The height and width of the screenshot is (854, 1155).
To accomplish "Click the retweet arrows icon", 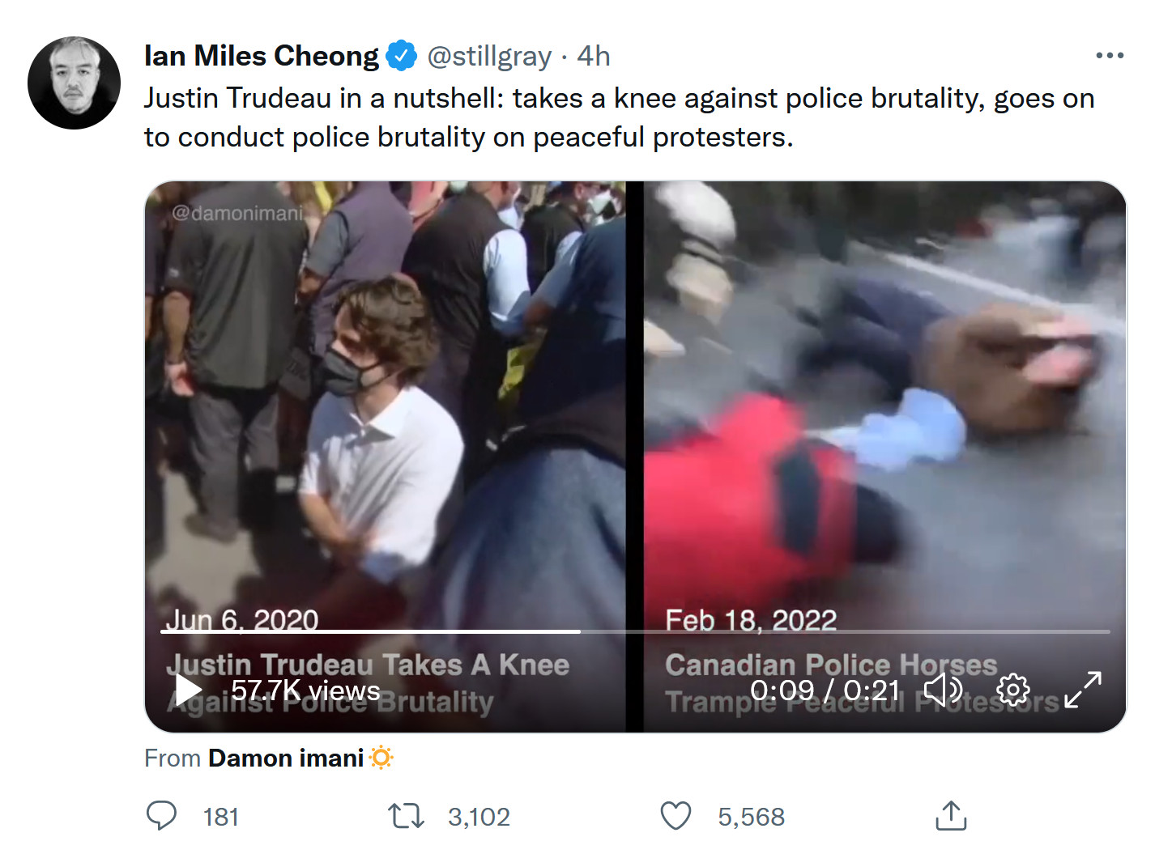I will (406, 816).
